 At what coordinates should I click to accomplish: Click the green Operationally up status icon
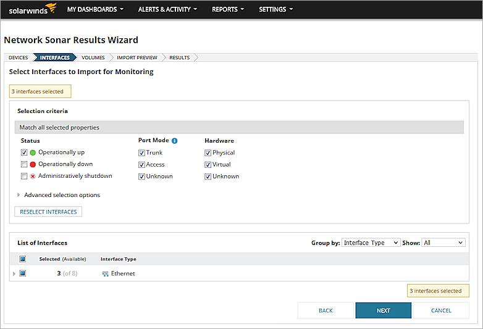coord(33,152)
